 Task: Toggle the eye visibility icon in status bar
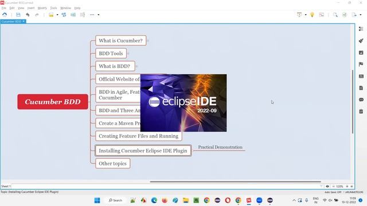[x=327, y=187]
